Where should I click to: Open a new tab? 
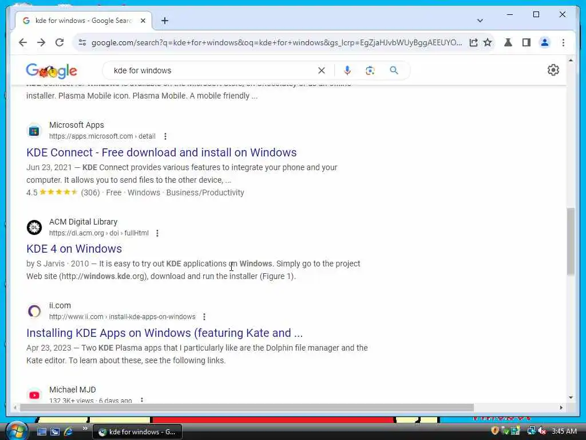tap(165, 21)
